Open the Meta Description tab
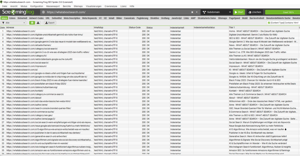Viewport: 300px width, 156px height. click(x=72, y=18)
